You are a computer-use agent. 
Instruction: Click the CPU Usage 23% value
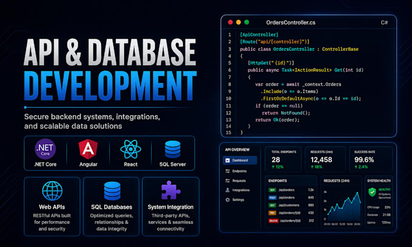coord(387,208)
